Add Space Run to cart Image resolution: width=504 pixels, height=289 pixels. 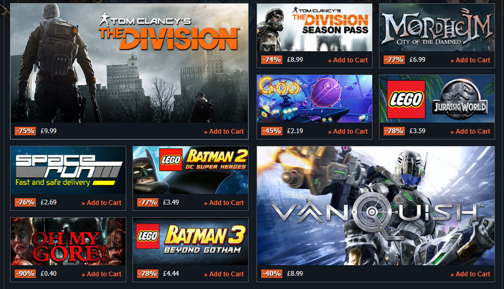coord(101,203)
